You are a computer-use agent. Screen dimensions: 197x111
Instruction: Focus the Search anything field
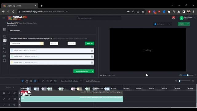pyautogui.click(x=99, y=18)
